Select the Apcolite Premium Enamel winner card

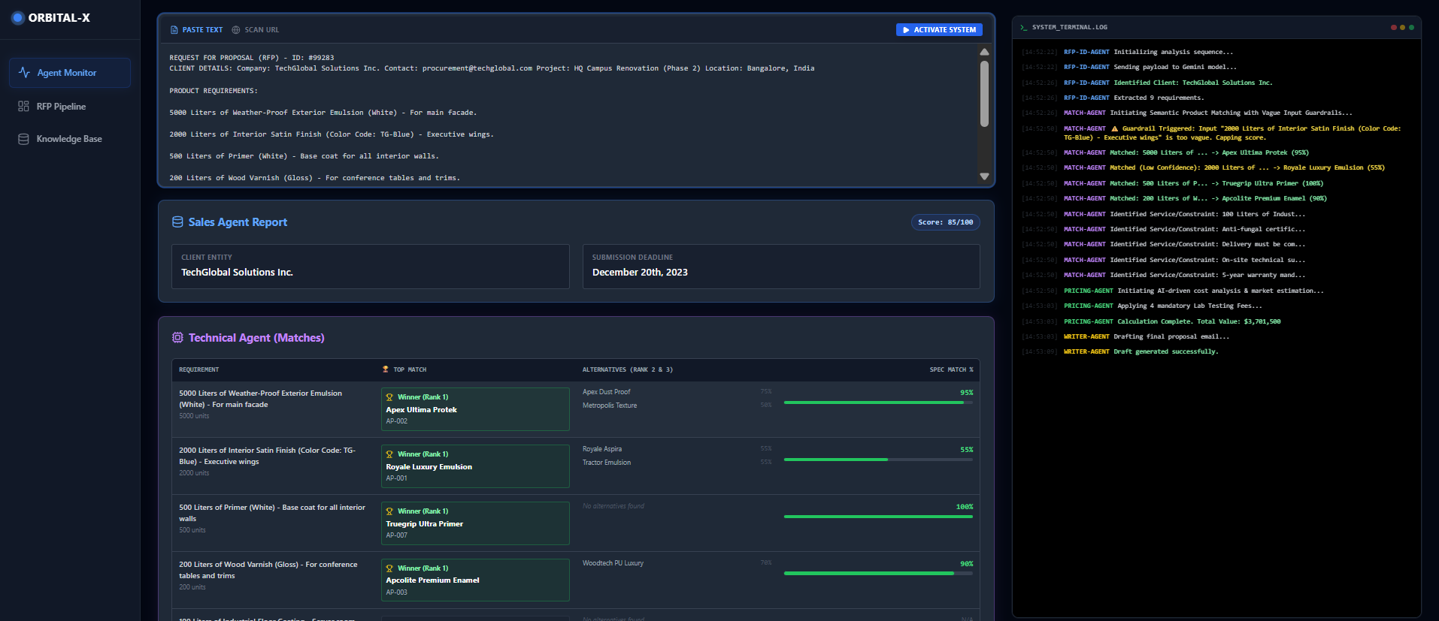pos(475,580)
